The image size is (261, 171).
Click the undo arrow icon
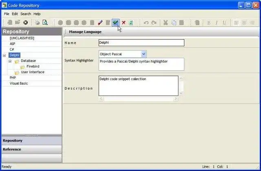146,22
